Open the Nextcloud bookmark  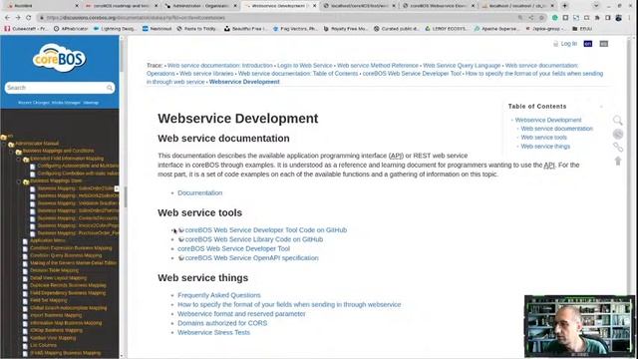pos(158,29)
